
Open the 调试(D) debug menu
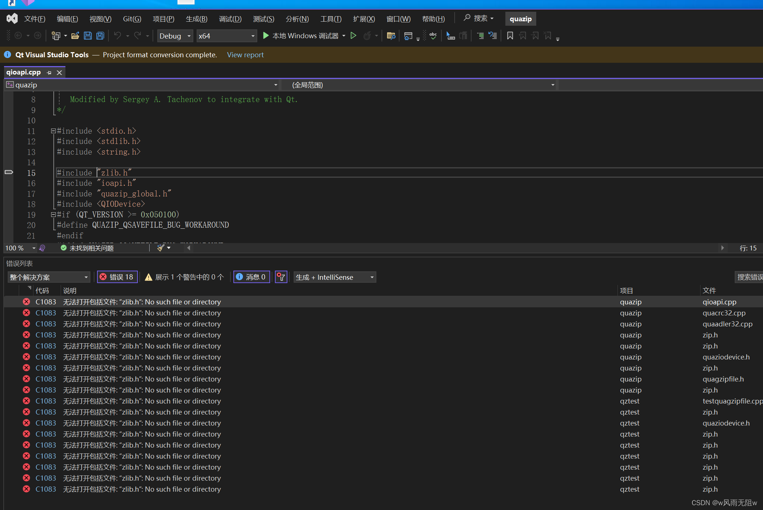(230, 19)
